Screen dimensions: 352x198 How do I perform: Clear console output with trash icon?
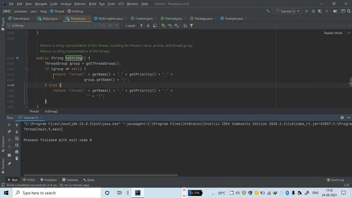(x=16, y=158)
